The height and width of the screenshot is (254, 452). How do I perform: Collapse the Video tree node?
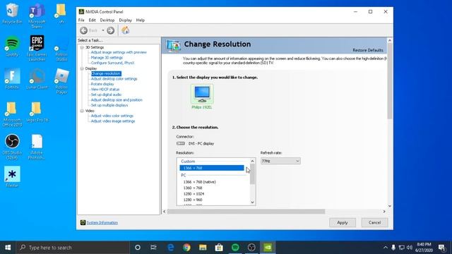(82, 111)
